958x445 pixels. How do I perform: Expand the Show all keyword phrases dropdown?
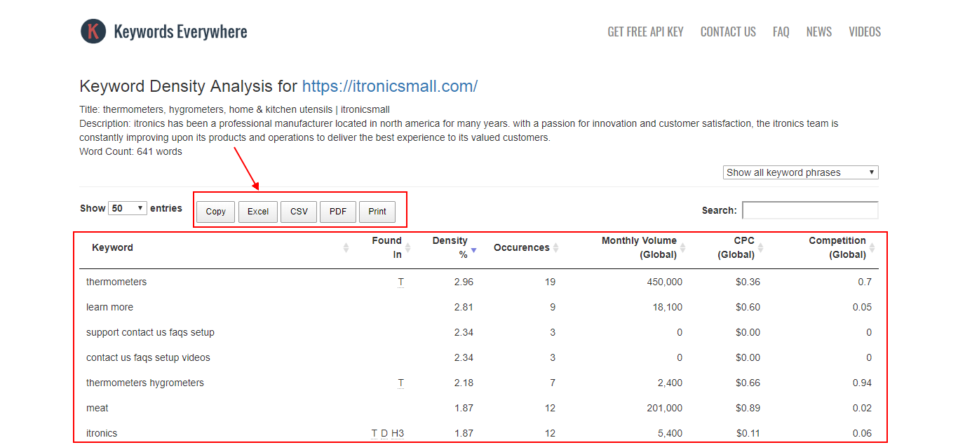(800, 172)
